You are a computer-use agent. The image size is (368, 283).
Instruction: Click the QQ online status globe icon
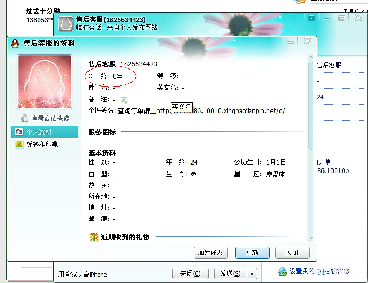pyautogui.click(x=282, y=271)
